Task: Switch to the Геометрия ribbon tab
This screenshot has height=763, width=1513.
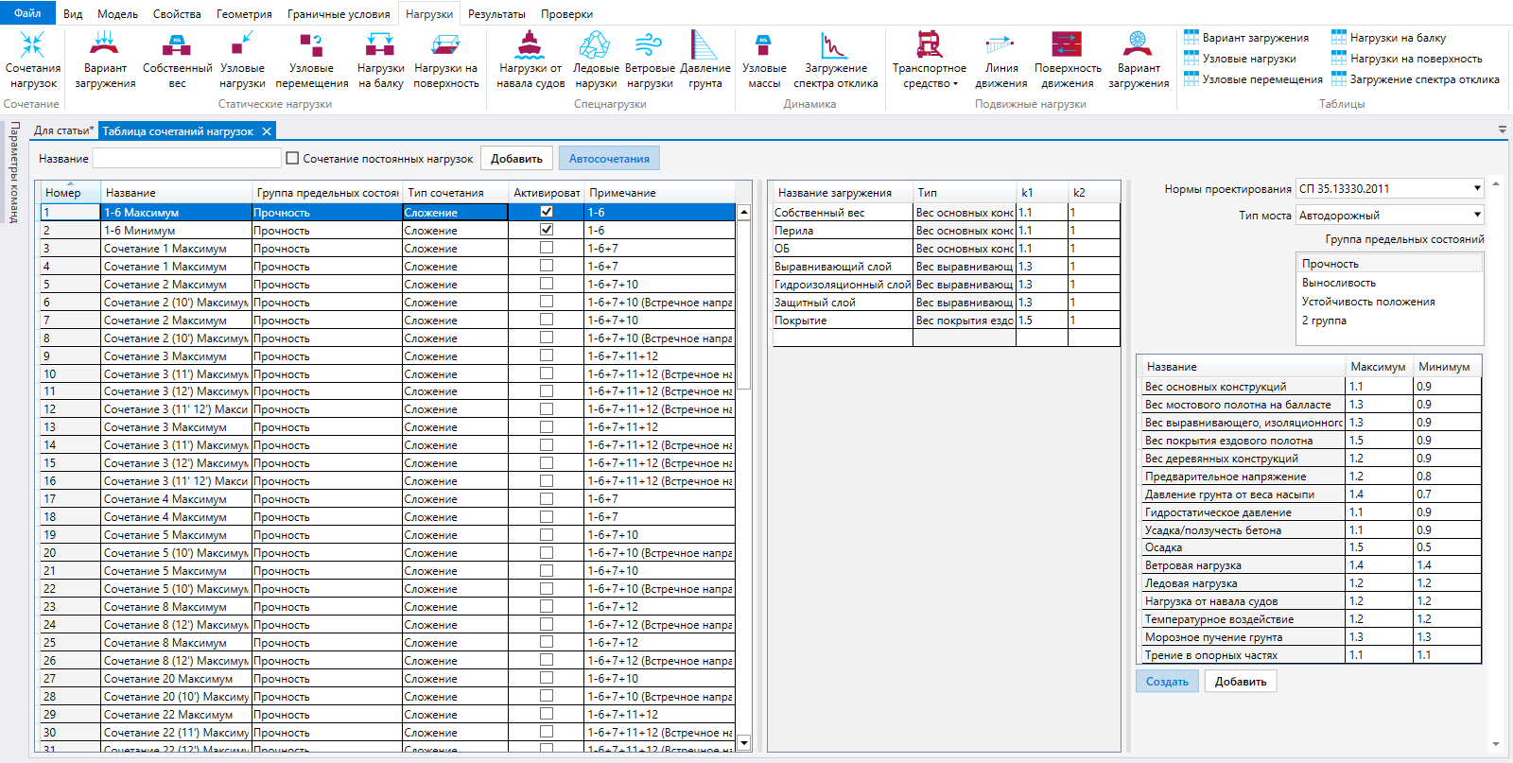Action: tap(244, 14)
